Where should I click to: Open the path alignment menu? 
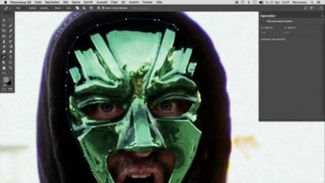[x=84, y=8]
